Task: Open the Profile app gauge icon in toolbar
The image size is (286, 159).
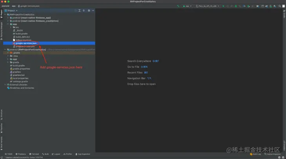Action: [244, 6]
